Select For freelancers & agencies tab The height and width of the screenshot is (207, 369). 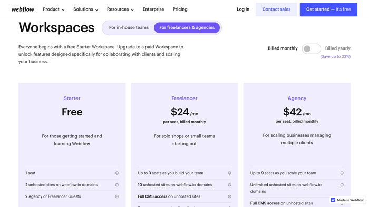coord(187,28)
